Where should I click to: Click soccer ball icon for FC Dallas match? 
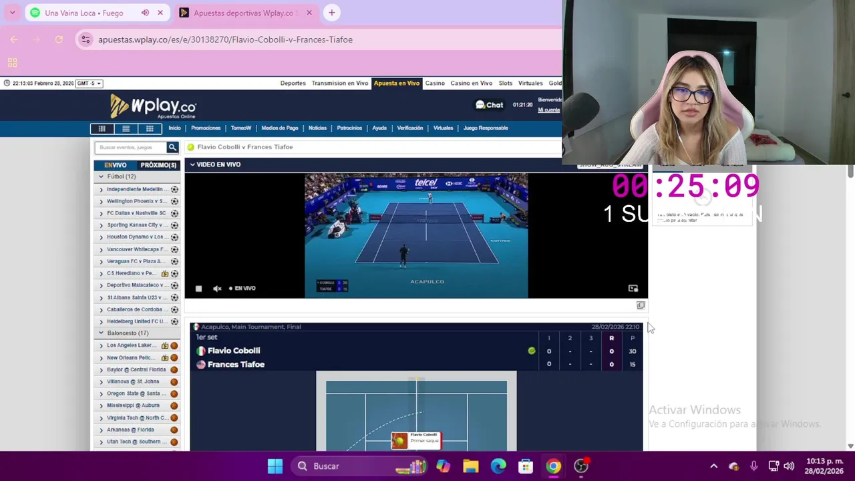[174, 213]
